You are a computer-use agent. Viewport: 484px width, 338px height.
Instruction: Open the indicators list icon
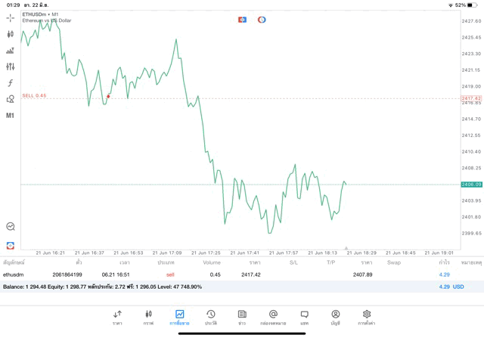point(11,51)
